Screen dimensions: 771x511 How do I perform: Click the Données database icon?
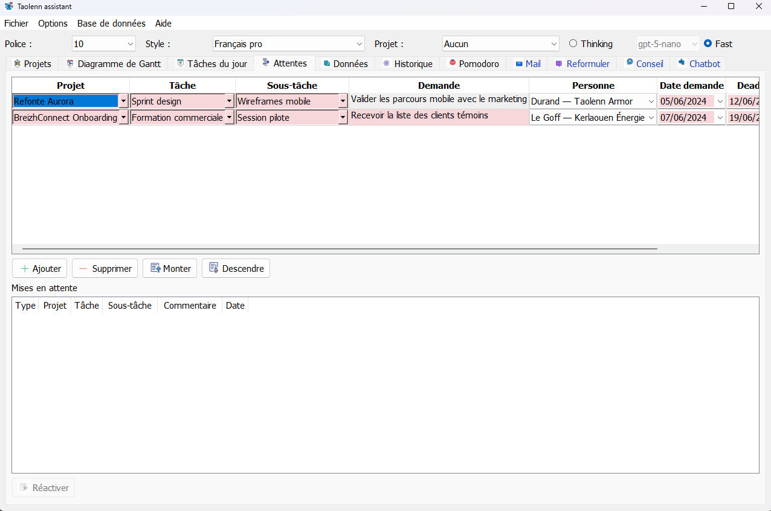327,63
